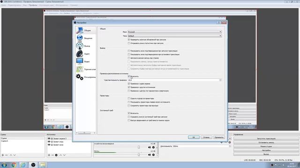Move source down in Sources list
This screenshot has width=300, height=168.
point(65,155)
